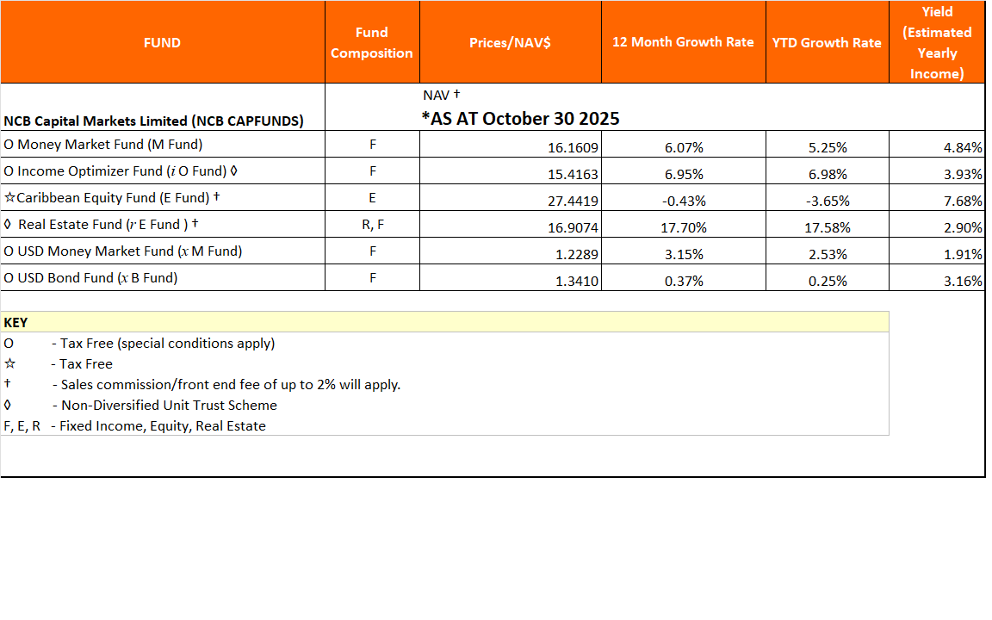The height and width of the screenshot is (620, 992).
Task: Click the USD Bond Fund (x B Fund) cell
Action: pyautogui.click(x=90, y=278)
